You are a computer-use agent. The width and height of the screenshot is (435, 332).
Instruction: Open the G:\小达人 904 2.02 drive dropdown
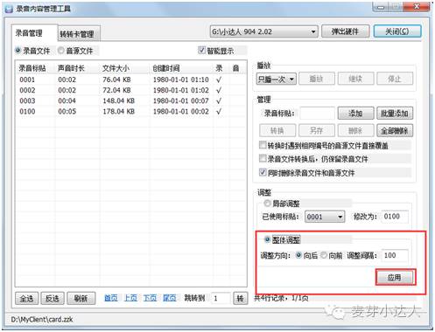[263, 31]
